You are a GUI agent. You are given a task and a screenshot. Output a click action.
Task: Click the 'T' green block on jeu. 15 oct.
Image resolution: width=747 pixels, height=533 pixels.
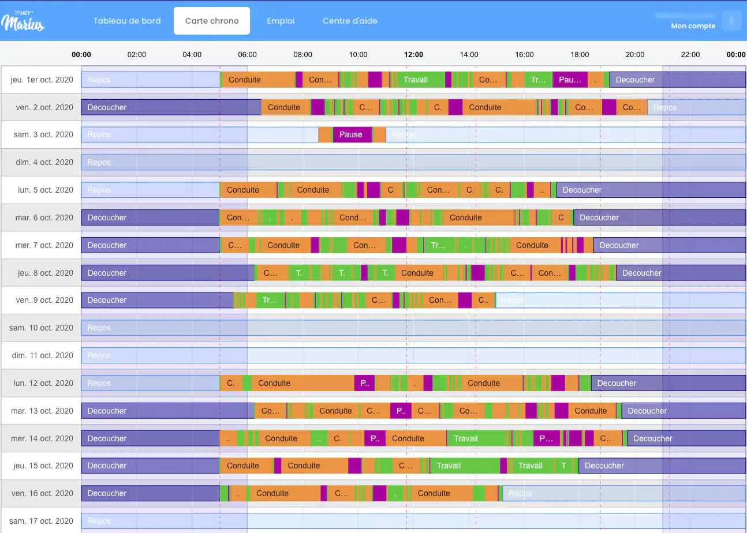pyautogui.click(x=564, y=466)
